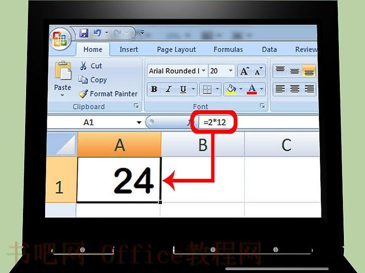
Task: Toggle underline formatting
Action: point(183,89)
